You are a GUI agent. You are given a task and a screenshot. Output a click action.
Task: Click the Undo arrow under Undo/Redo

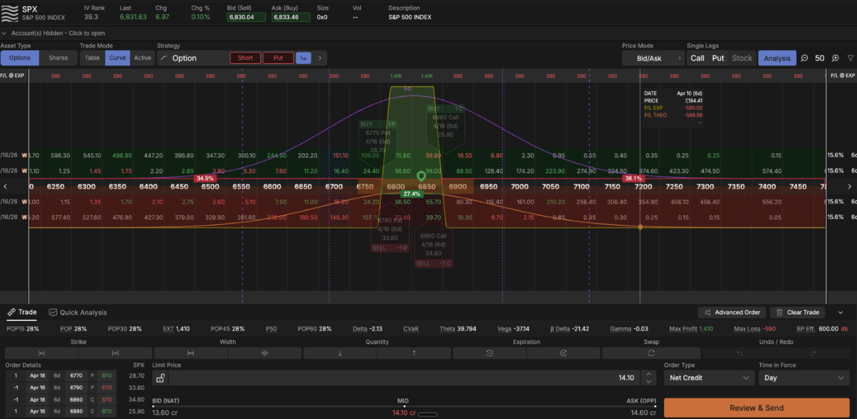coord(740,353)
